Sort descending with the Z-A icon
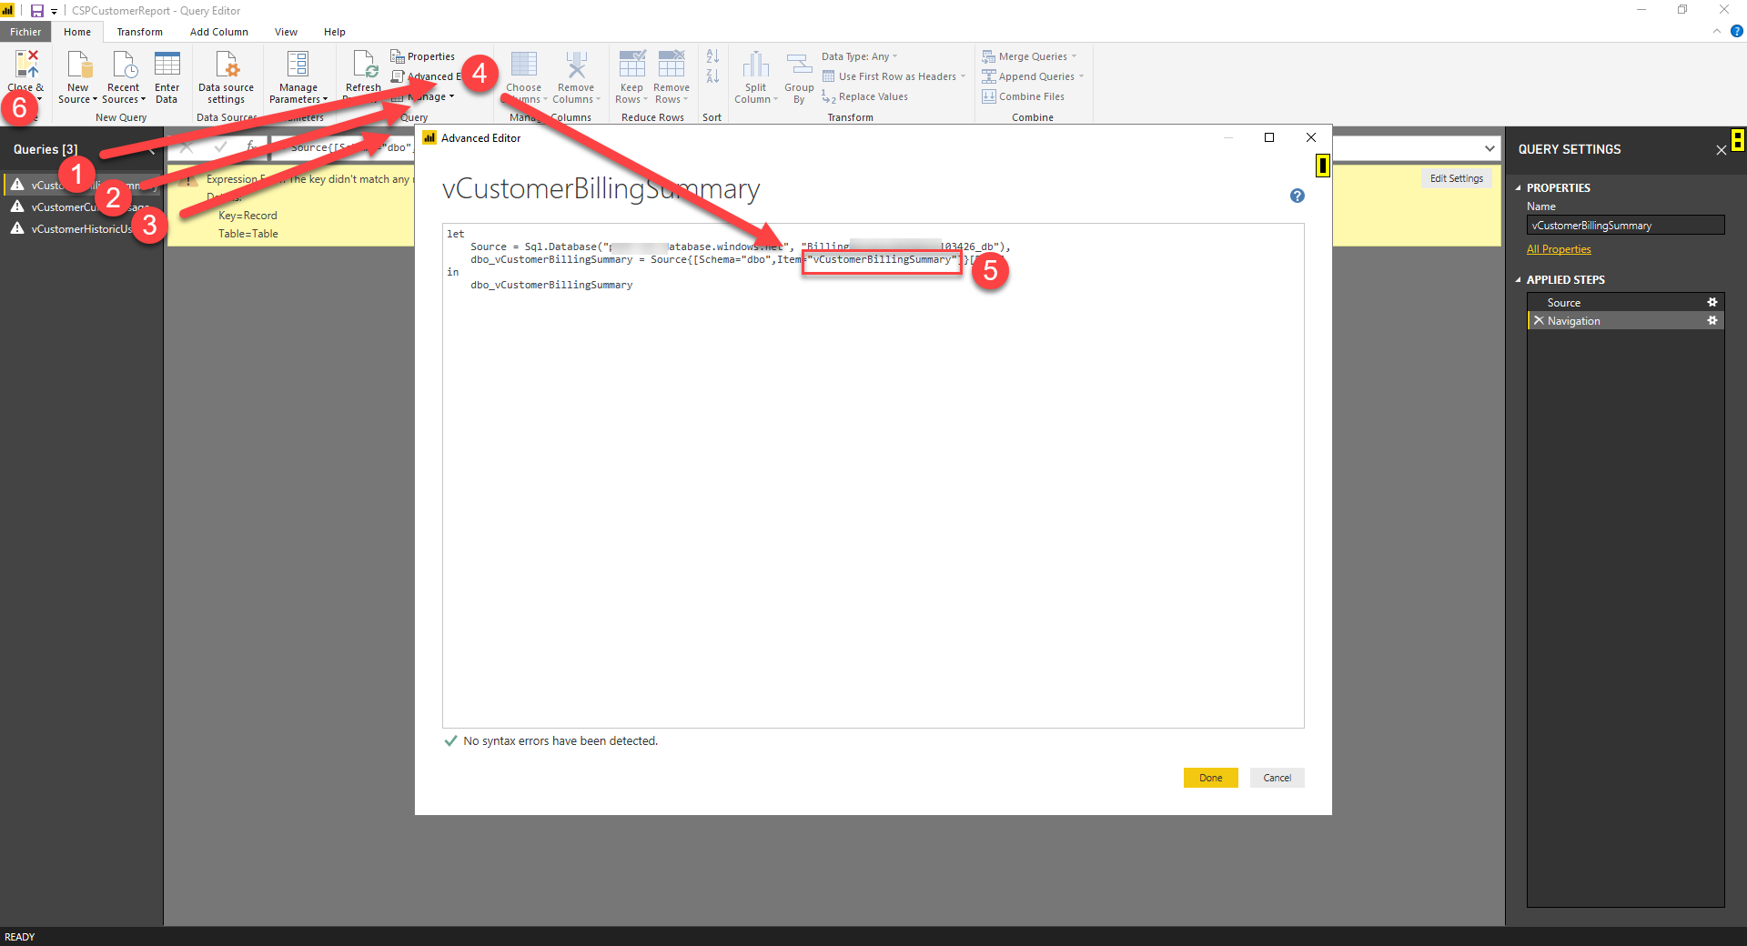Image resolution: width=1747 pixels, height=946 pixels. pos(712,76)
